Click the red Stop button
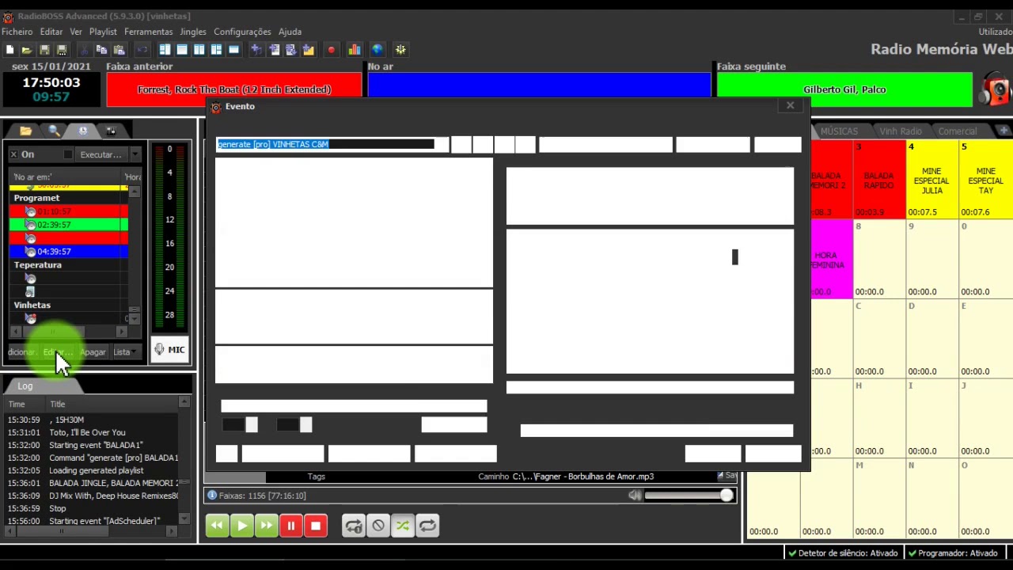1013x570 pixels. point(315,526)
